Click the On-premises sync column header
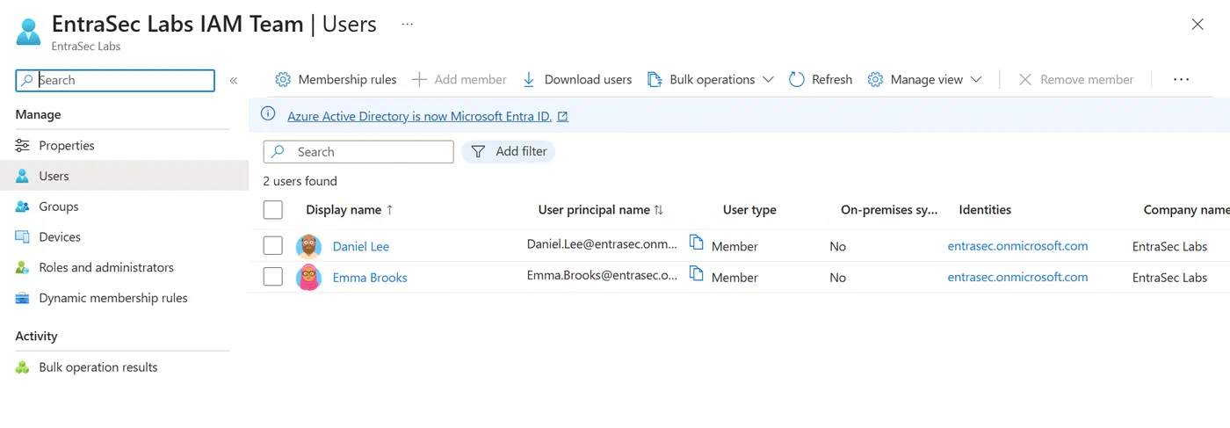The width and height of the screenshot is (1230, 428). pos(889,210)
